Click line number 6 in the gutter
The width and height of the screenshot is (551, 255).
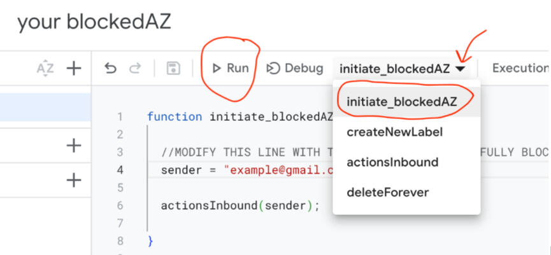(120, 205)
